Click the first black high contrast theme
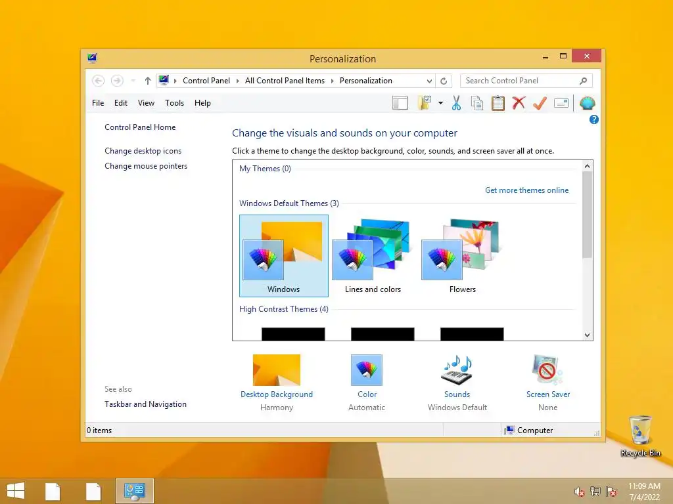 tap(293, 334)
